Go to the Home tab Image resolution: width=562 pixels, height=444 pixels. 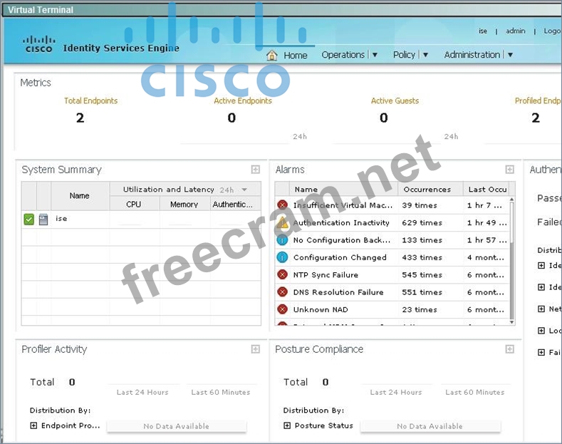pos(295,55)
